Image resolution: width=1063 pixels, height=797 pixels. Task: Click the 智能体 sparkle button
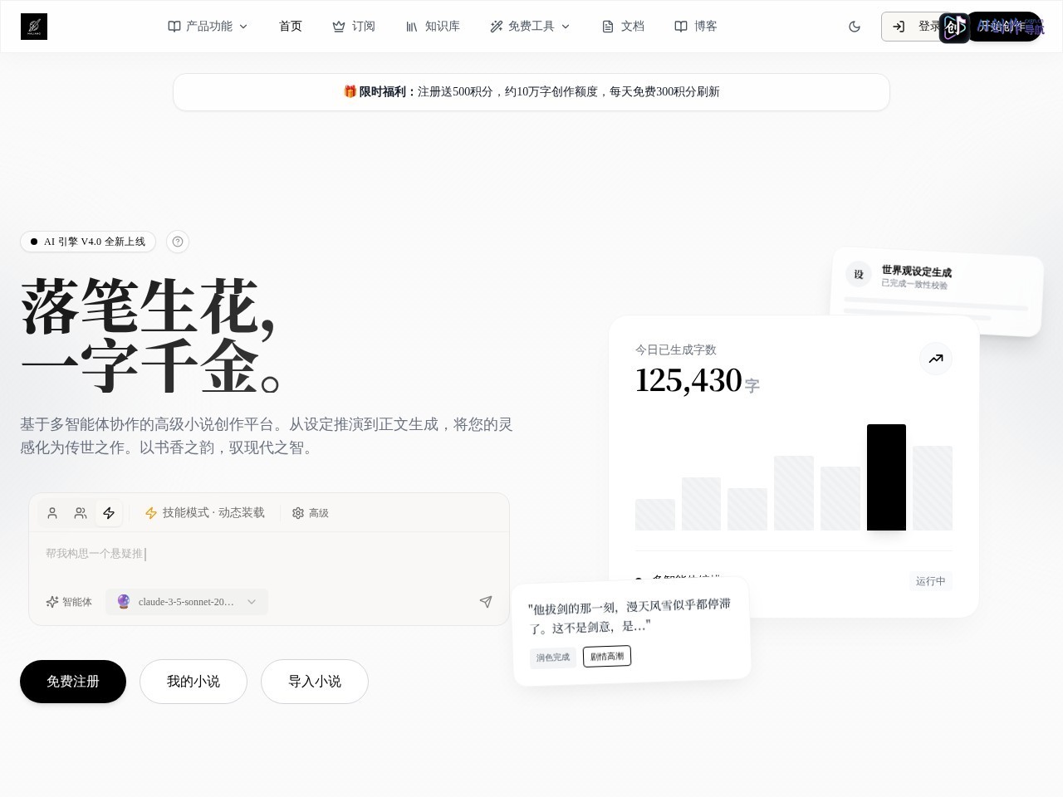click(69, 602)
